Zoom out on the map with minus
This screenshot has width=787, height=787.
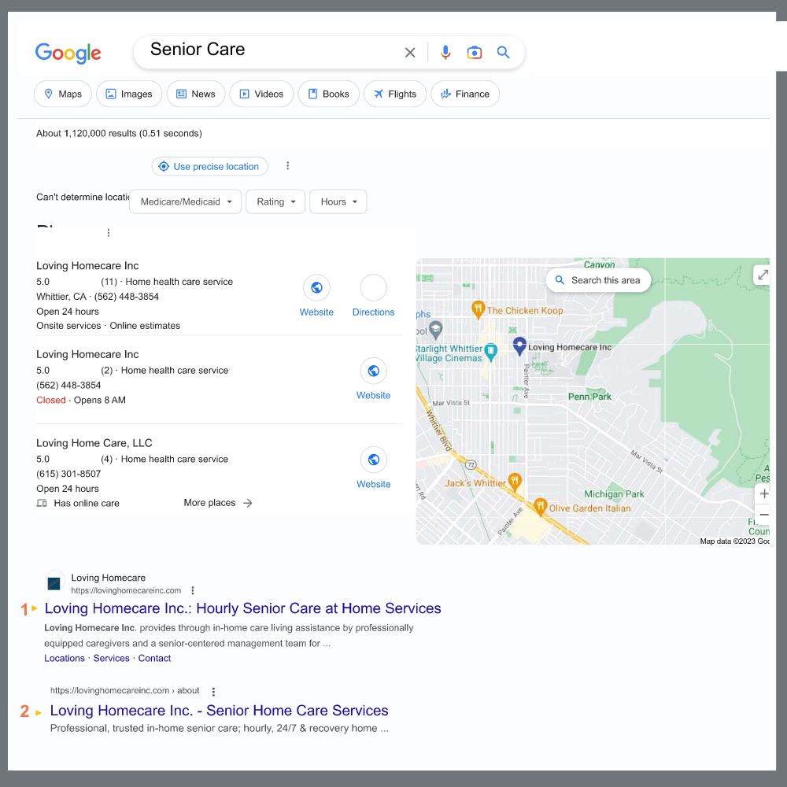[x=763, y=515]
